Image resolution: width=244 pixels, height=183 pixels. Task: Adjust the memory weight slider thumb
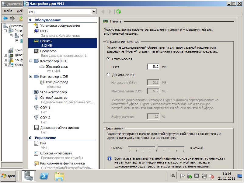157,147
